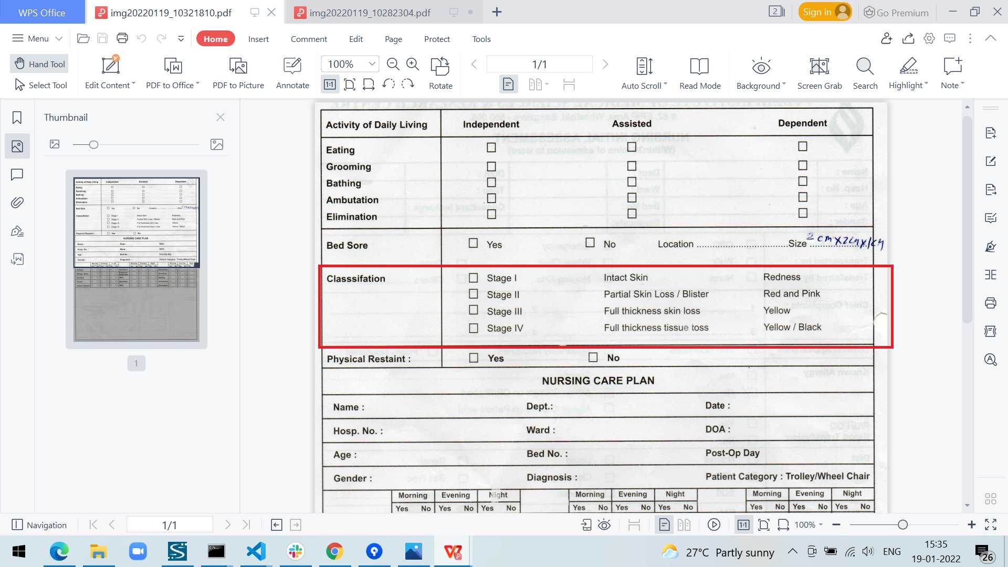Screen dimensions: 1008x567
Task: Click the Screen Grab tool icon
Action: coord(819,67)
